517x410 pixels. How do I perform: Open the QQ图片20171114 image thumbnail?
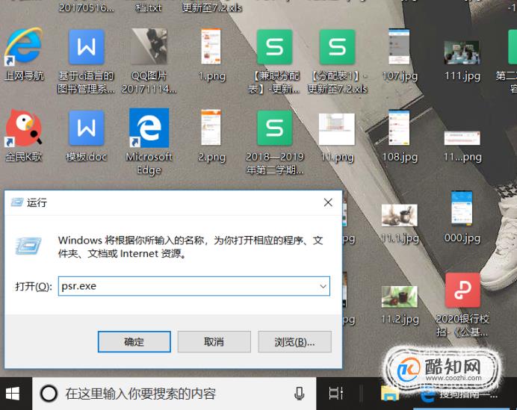[149, 46]
